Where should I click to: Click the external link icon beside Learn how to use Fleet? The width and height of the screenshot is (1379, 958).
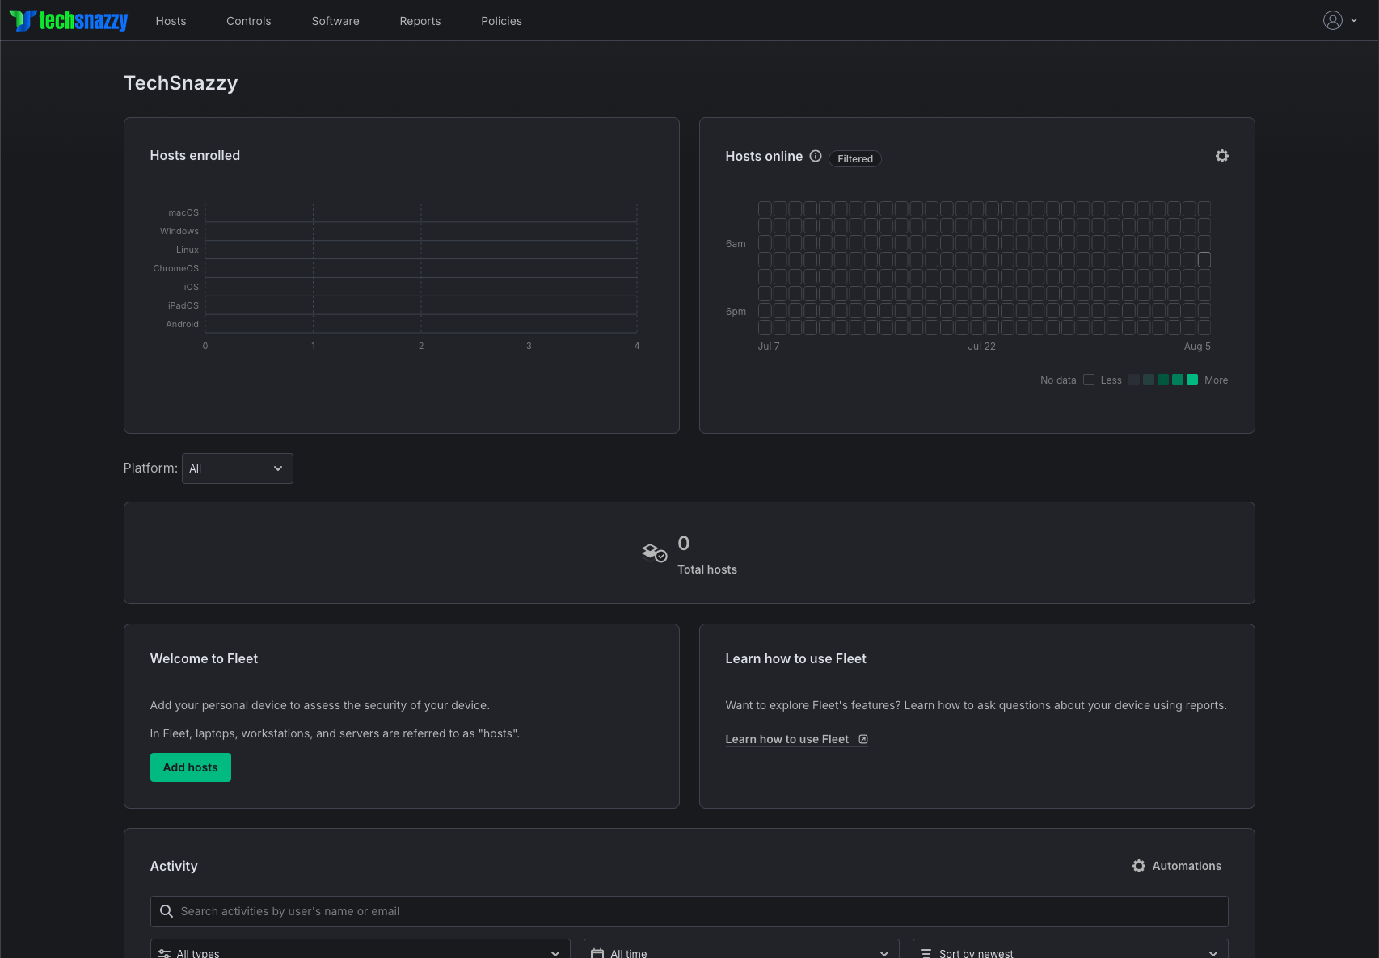point(863,739)
